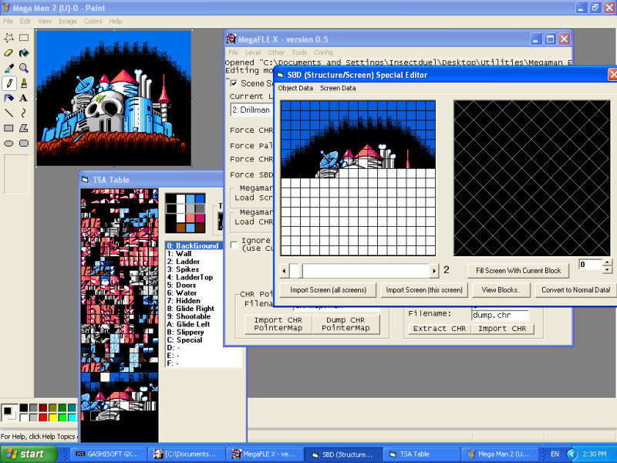Image resolution: width=617 pixels, height=463 pixels.
Task: Switch to TSA Table taskbar button
Action: coord(420,454)
